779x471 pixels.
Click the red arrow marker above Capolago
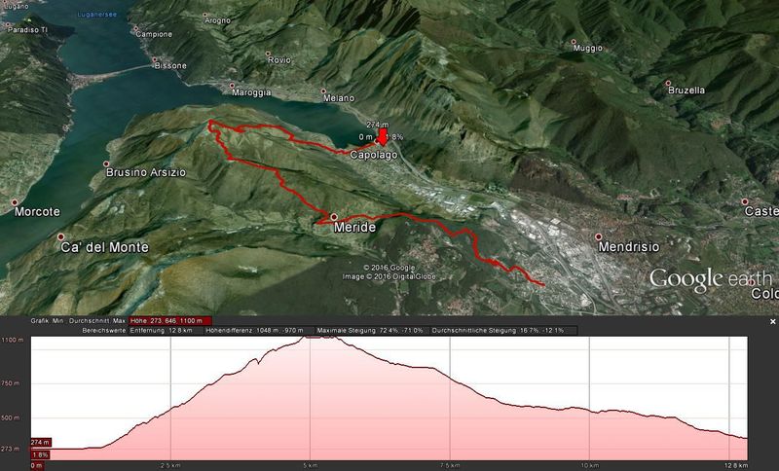coord(383,136)
